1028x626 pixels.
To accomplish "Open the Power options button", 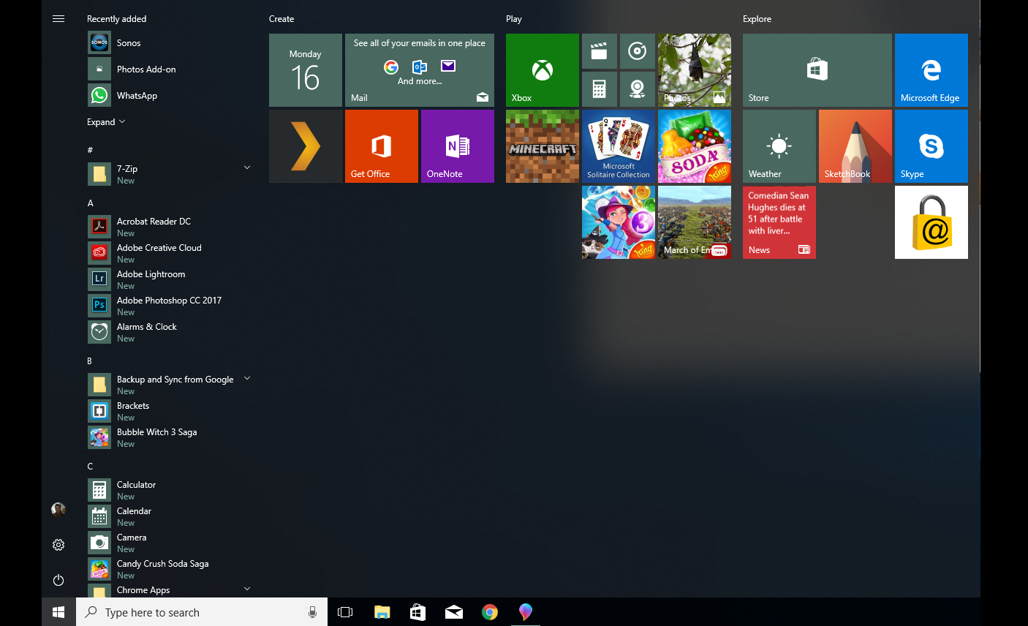I will click(58, 580).
